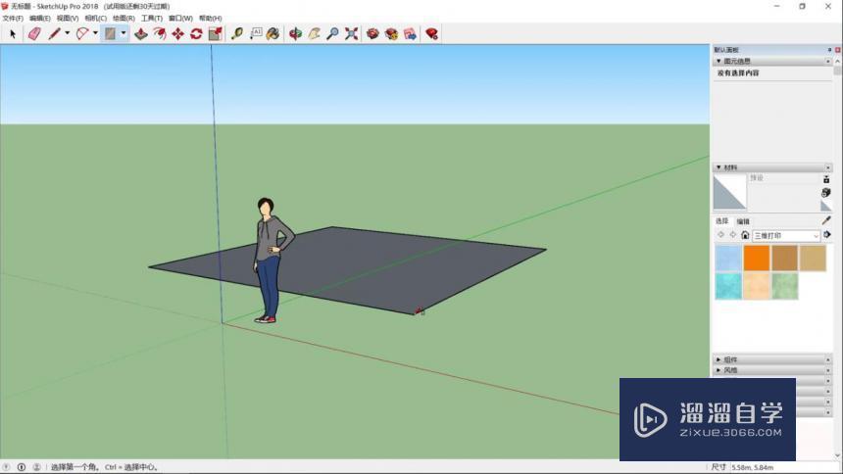
Task: Choose the pale green material swatch
Action: pos(784,285)
